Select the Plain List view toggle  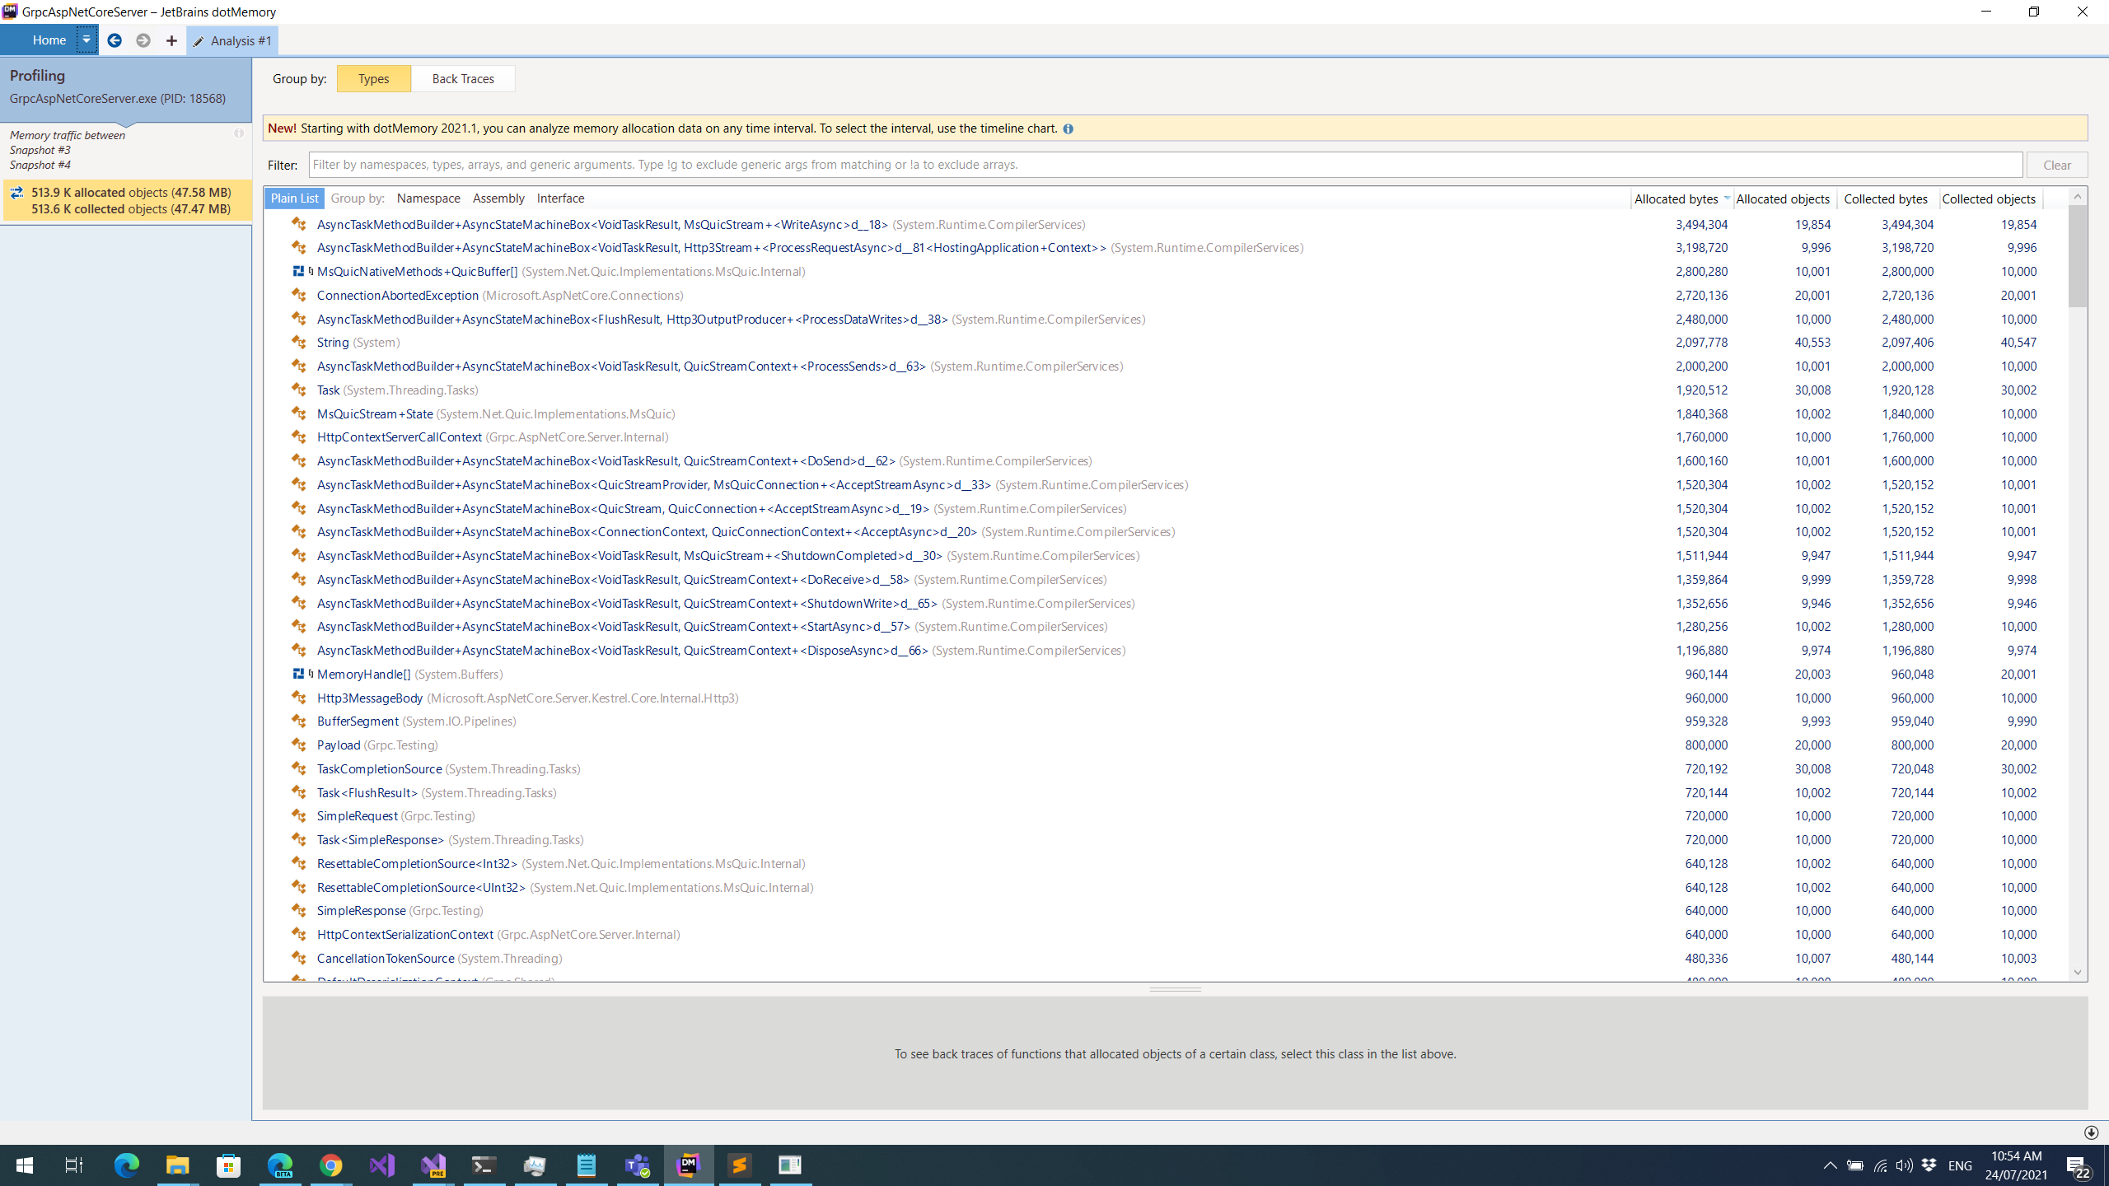[294, 198]
